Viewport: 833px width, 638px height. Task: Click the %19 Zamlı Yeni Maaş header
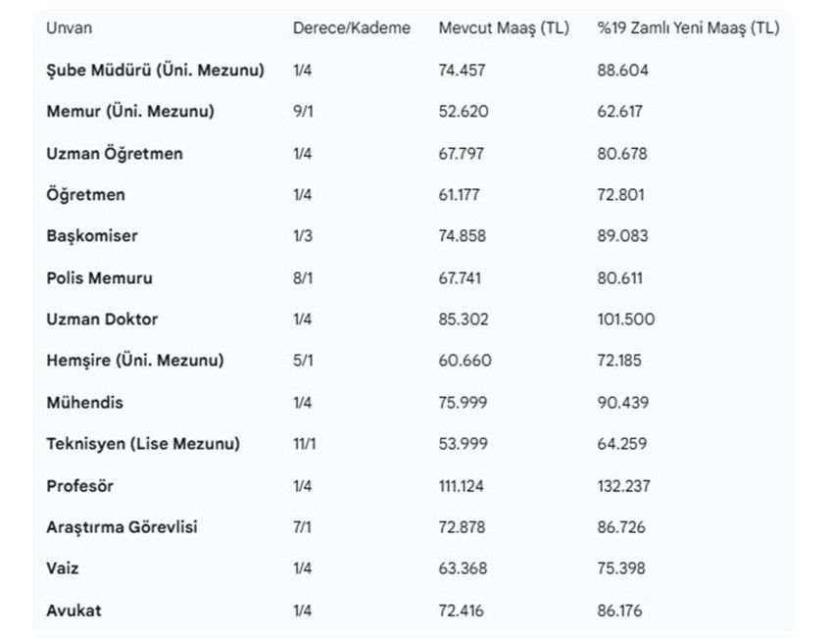(688, 28)
